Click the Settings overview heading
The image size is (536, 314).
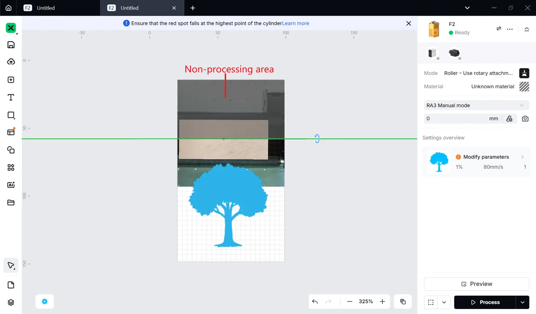pos(443,138)
